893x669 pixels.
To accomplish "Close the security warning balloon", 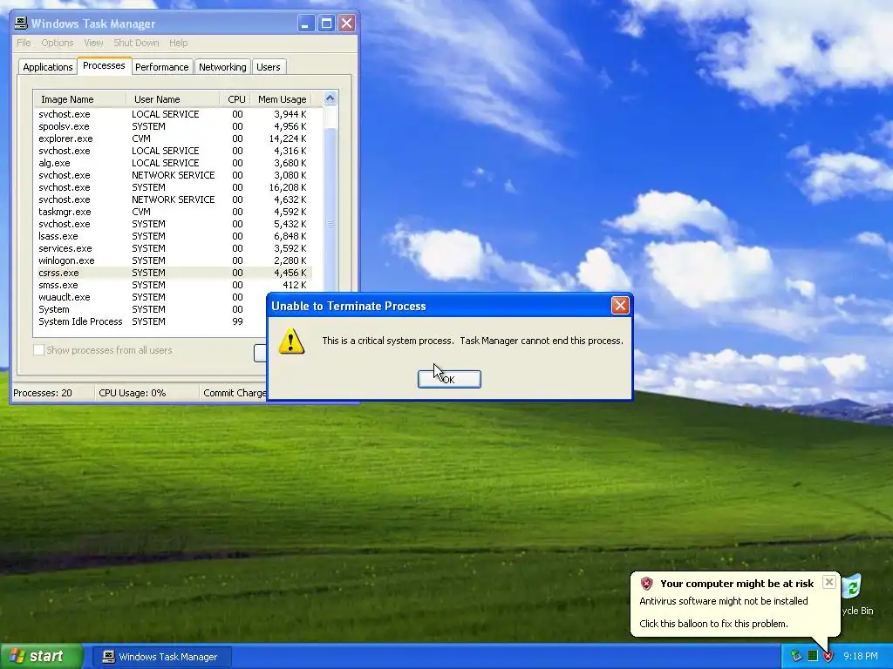I will pyautogui.click(x=829, y=582).
